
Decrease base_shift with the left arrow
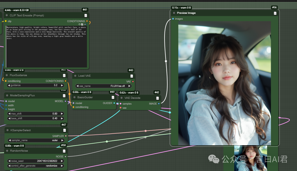tap(9, 118)
